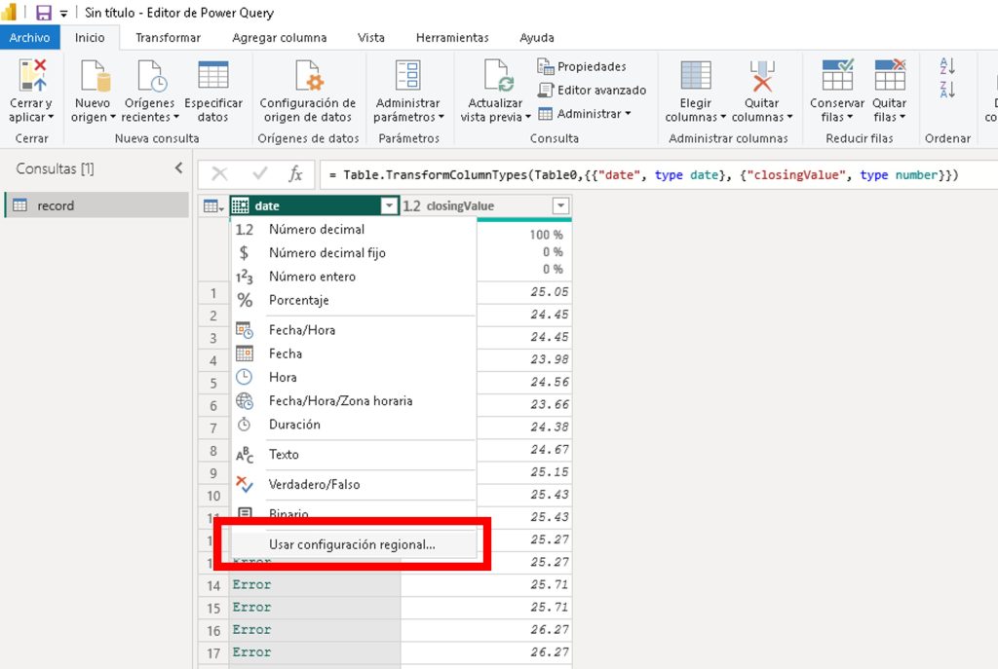
Task: Click the Propiedades button
Action: (x=582, y=66)
